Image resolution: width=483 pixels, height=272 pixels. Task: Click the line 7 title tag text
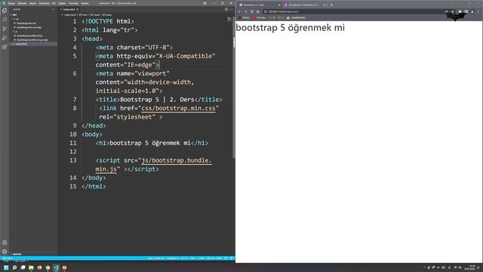[x=158, y=100]
